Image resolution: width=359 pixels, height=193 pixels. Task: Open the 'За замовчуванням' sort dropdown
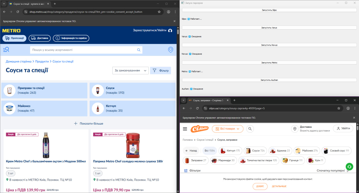[x=130, y=70]
